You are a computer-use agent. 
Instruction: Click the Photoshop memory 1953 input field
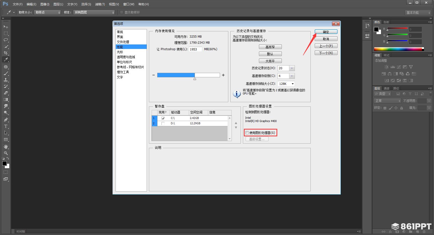pos(195,49)
